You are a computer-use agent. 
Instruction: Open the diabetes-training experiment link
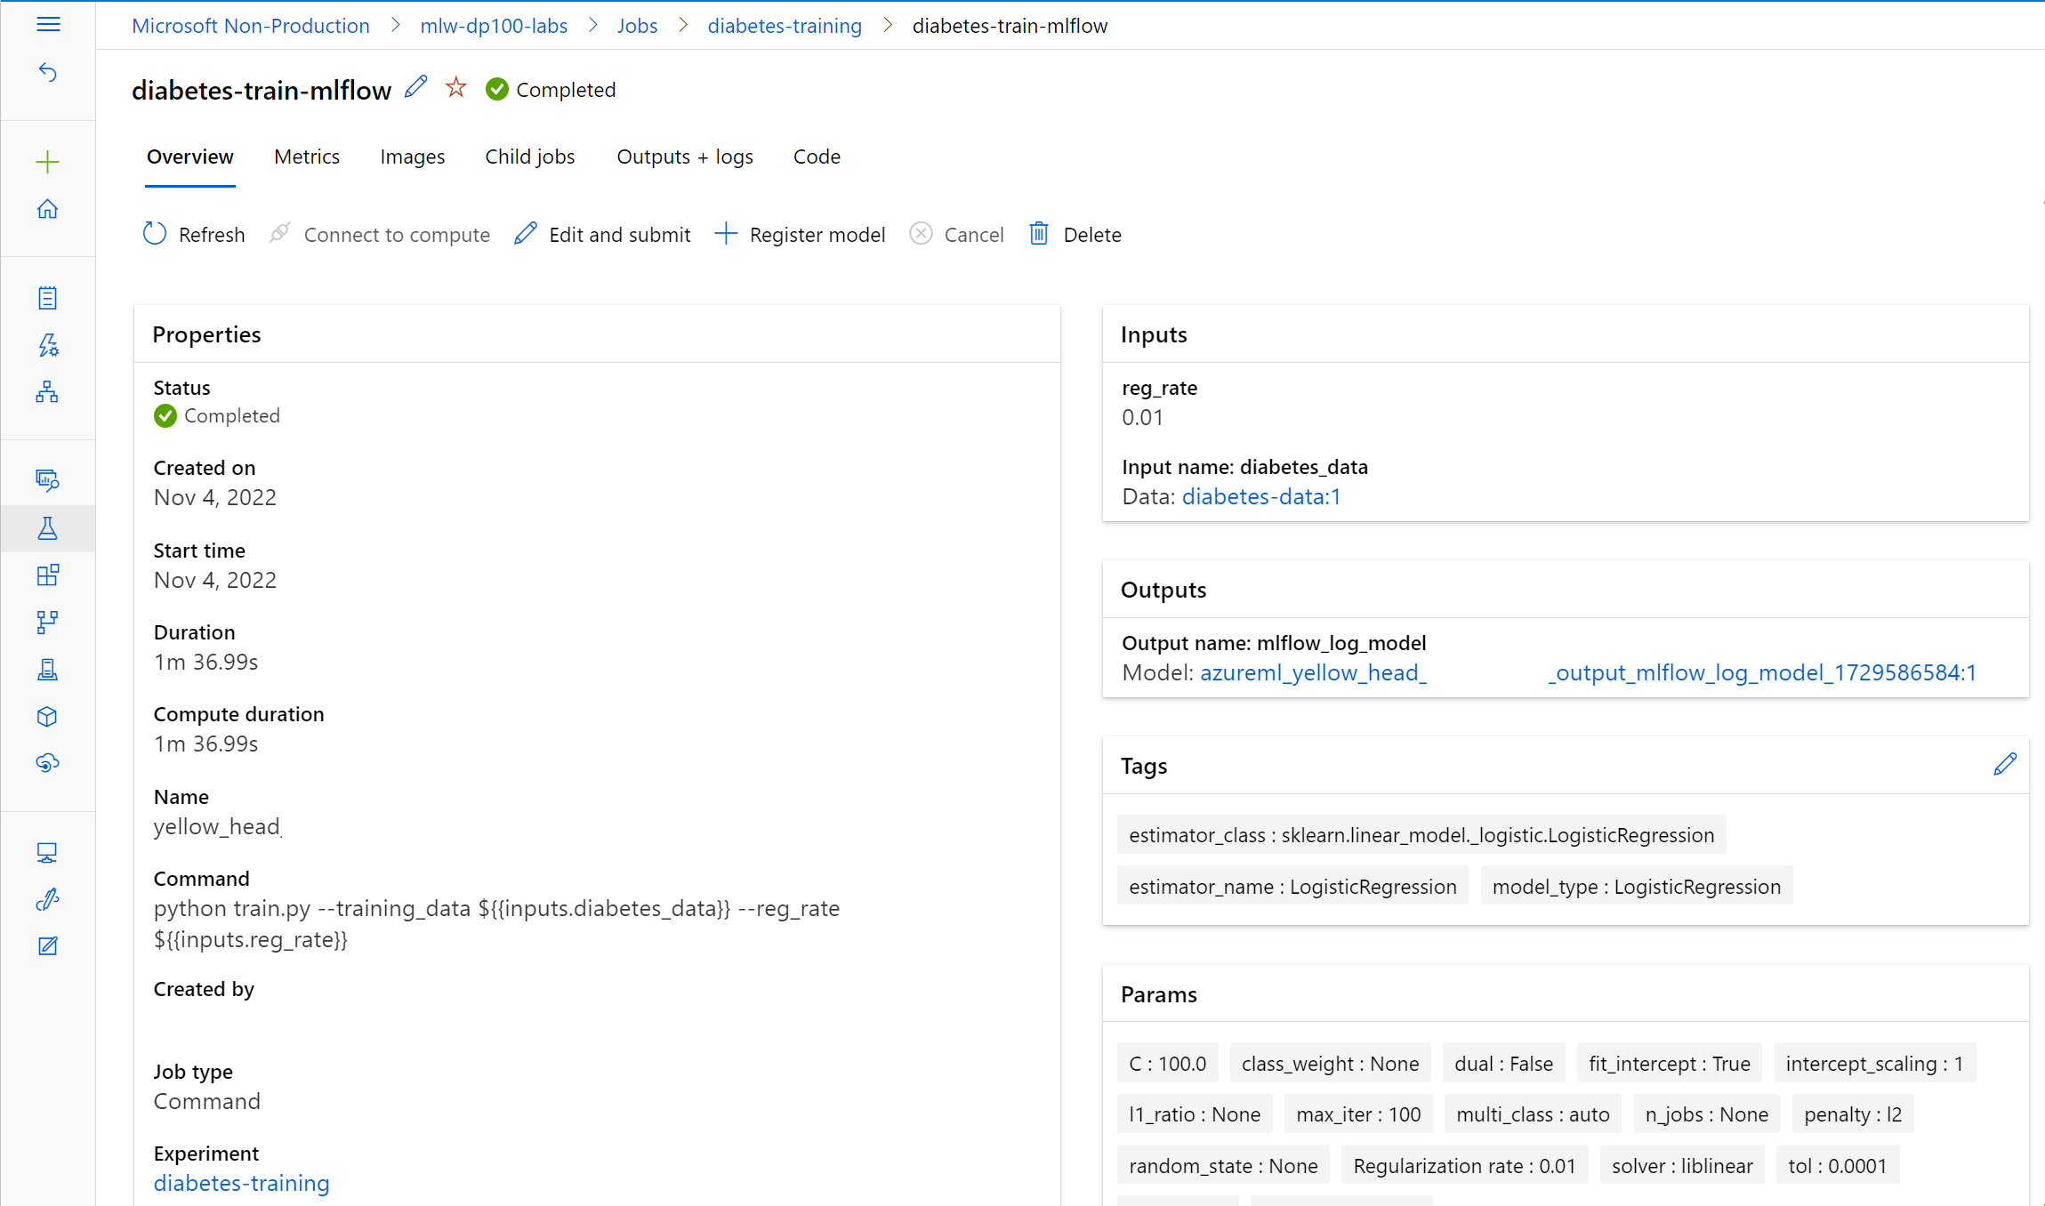(x=241, y=1182)
